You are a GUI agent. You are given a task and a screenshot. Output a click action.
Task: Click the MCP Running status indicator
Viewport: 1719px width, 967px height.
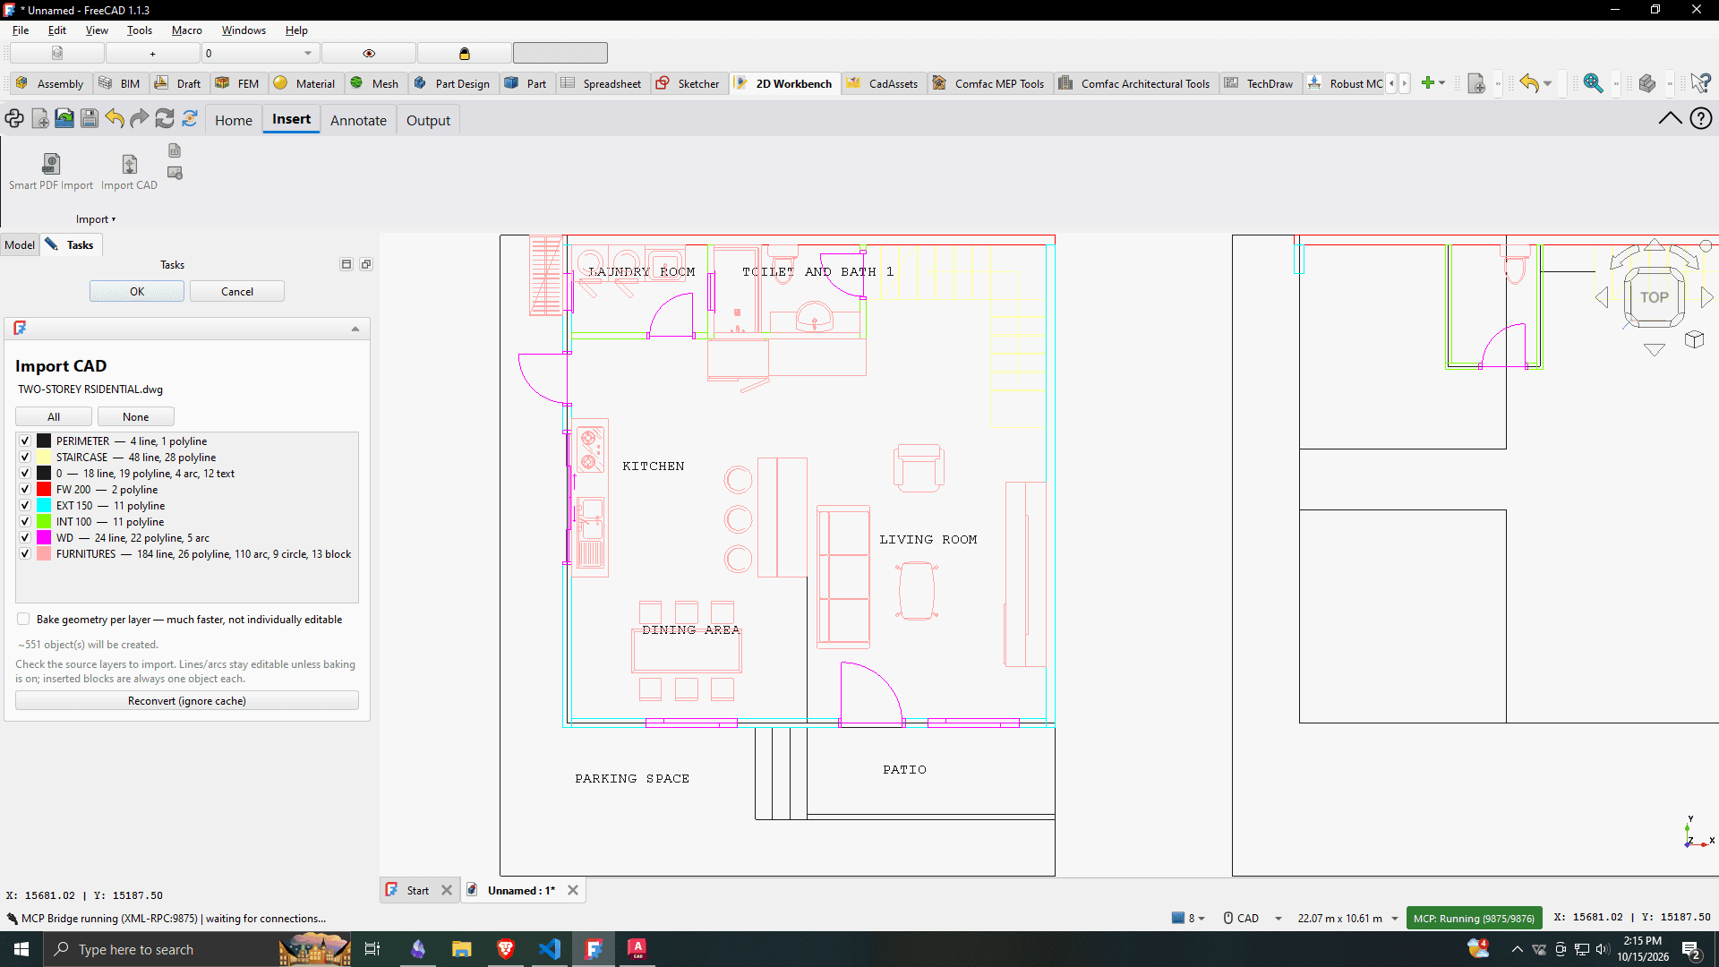1474,919
